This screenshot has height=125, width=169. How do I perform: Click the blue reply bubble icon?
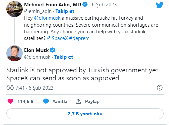click(46, 101)
